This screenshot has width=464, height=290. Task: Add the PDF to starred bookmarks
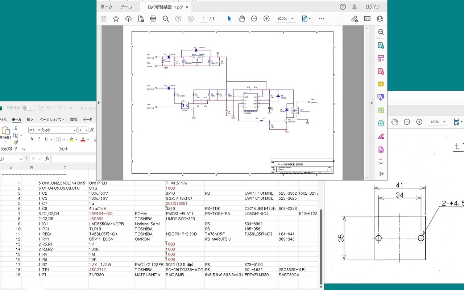(116, 18)
